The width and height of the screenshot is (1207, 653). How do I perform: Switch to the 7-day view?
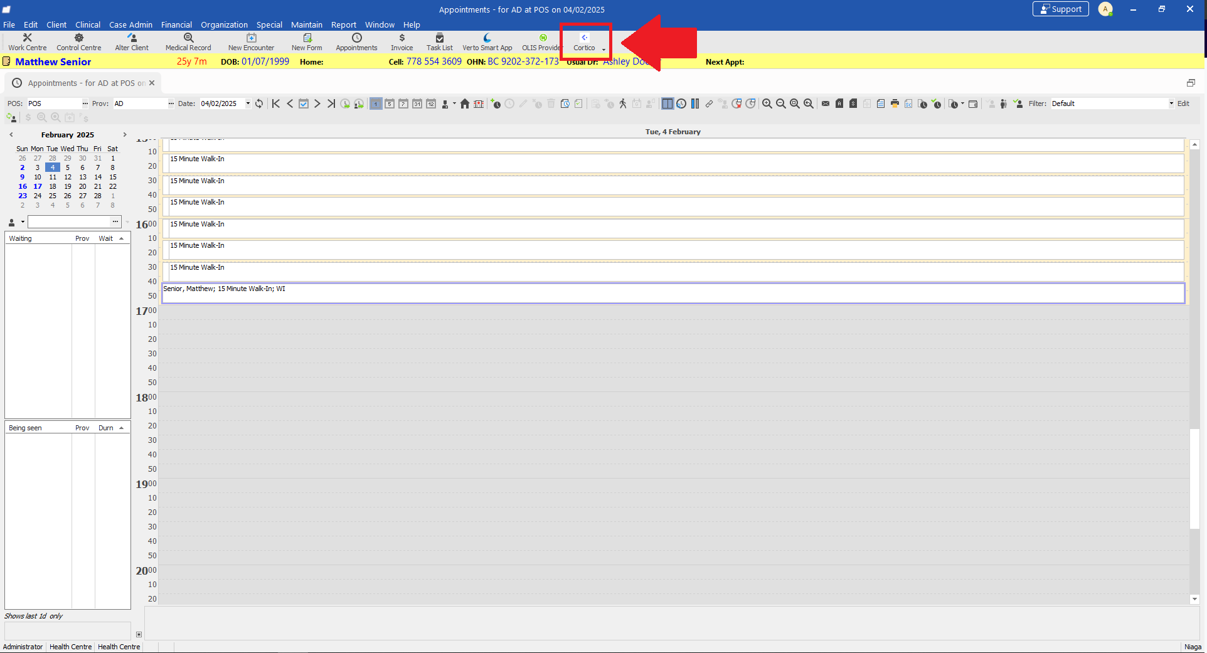coord(403,104)
